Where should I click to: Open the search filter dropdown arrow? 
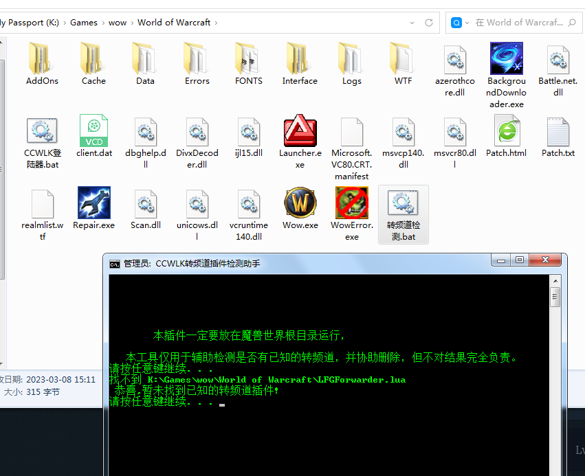[467, 22]
